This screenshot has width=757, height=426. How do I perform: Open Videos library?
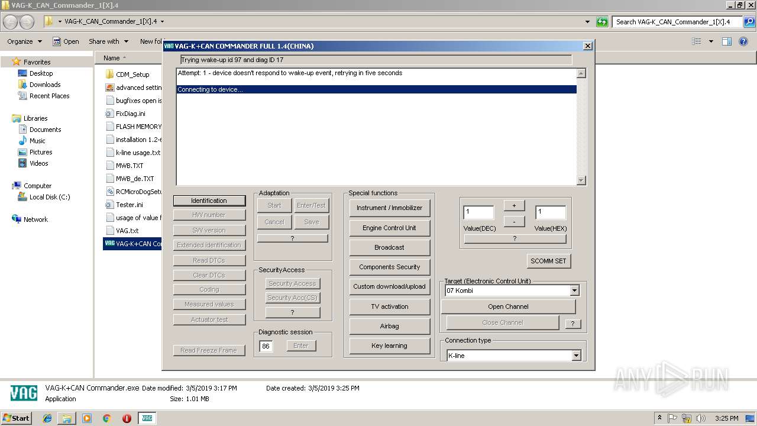click(38, 163)
